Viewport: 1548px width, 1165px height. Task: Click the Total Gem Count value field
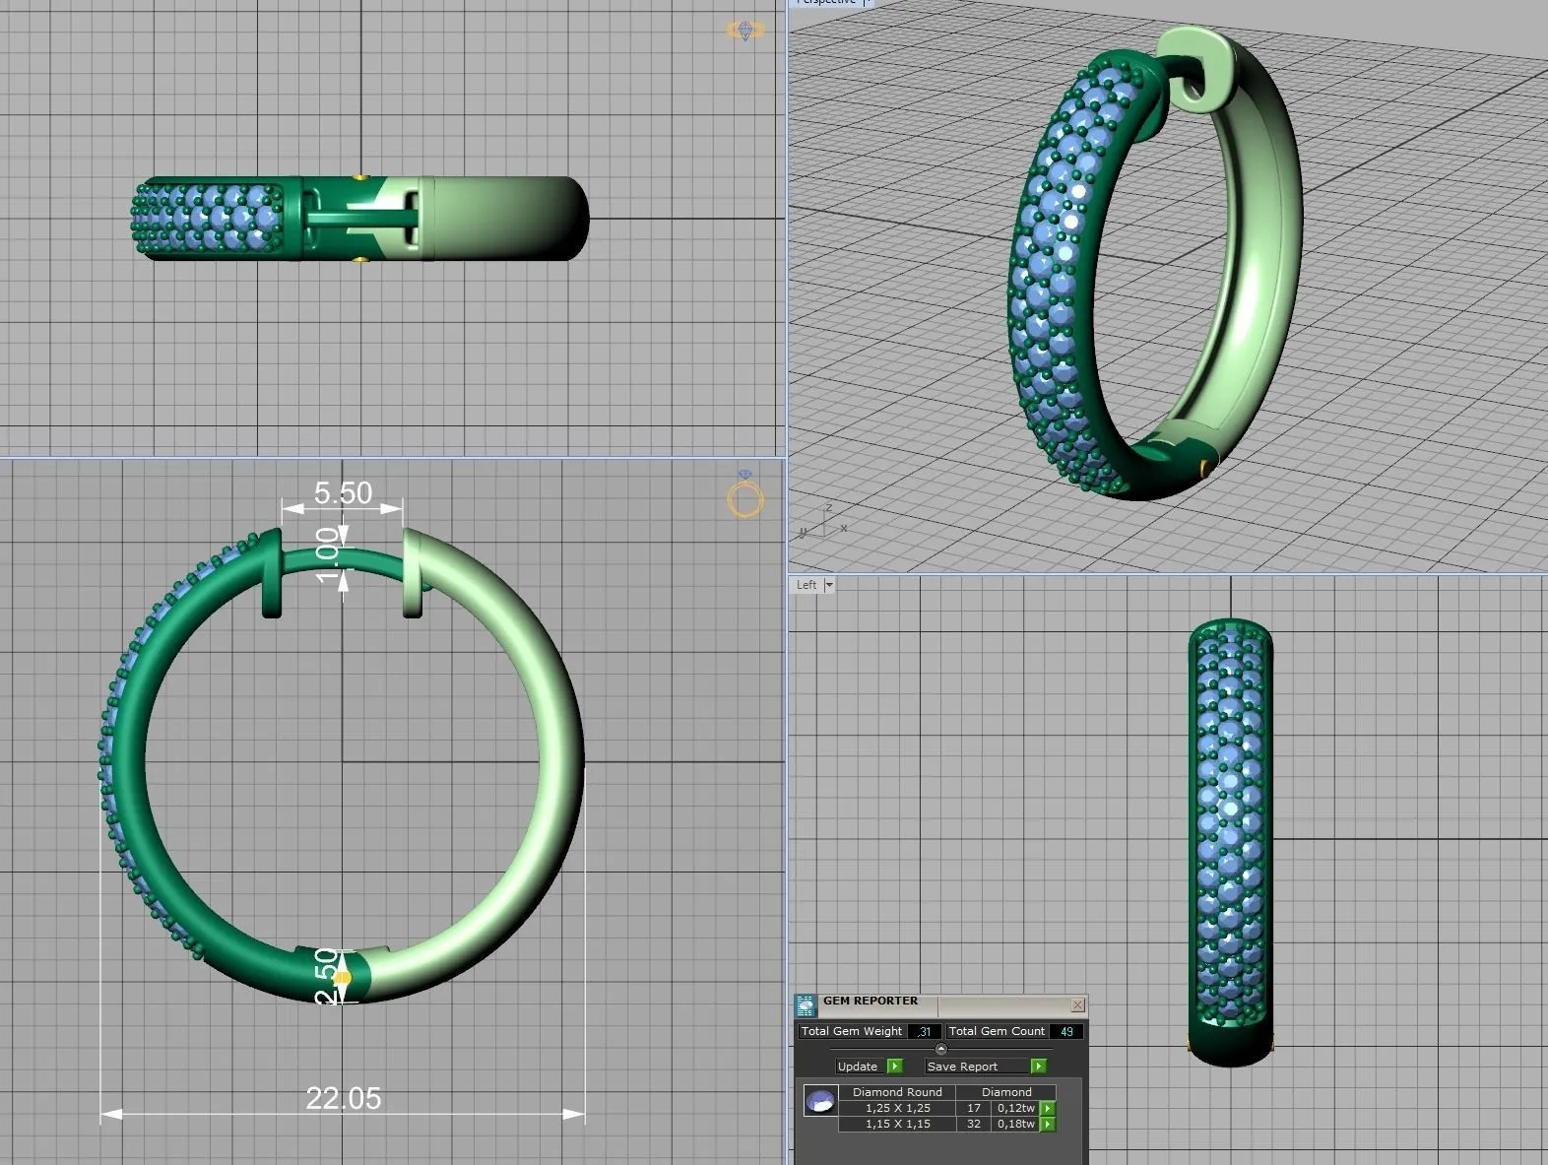click(1066, 1032)
